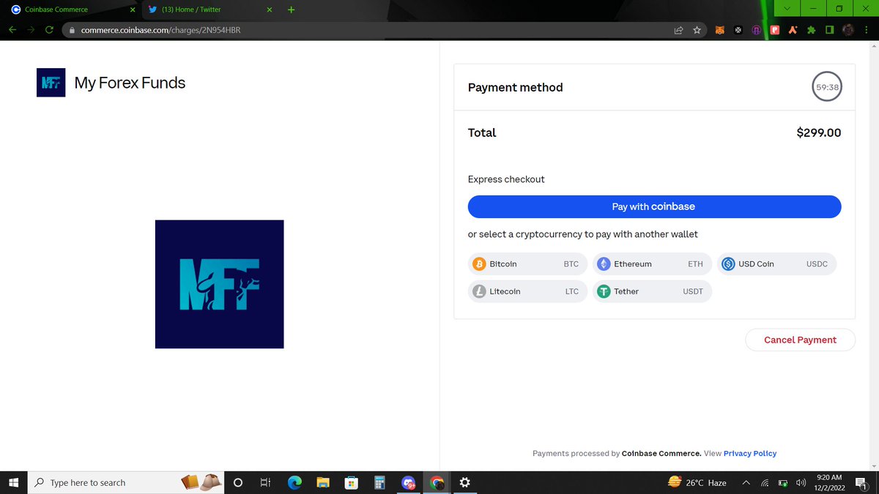
Task: Open Cortana circle icon on taskbar
Action: coord(237,482)
